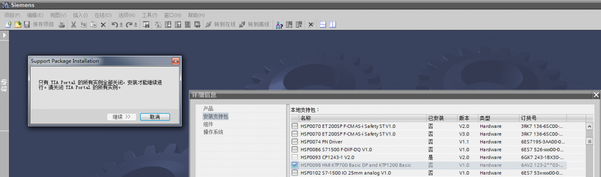Check HSP0093 CP1243-1 V2.0 checkbox
Screen dimensions: 601x177
coord(295,157)
